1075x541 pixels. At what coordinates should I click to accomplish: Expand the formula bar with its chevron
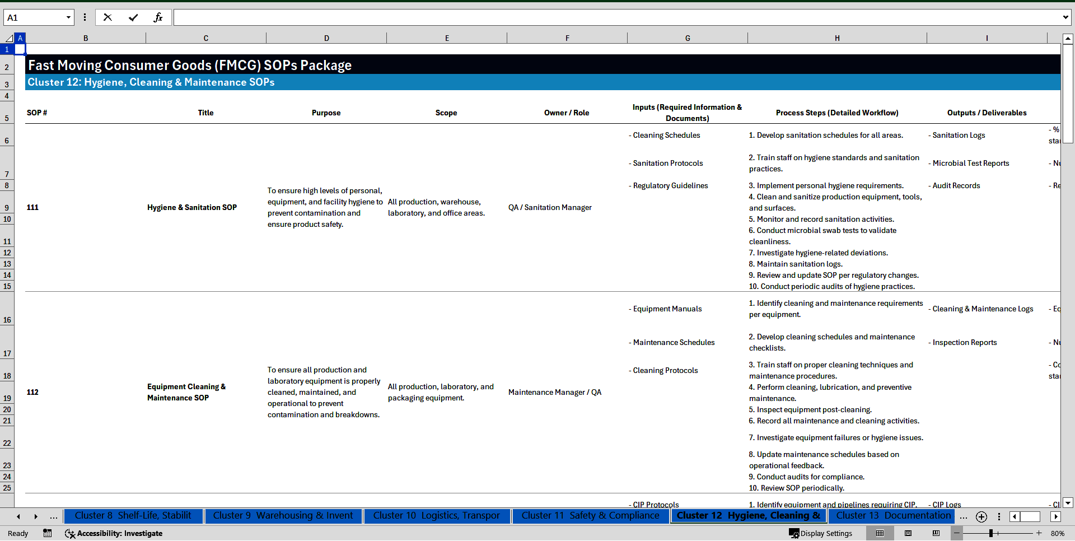(x=1066, y=17)
